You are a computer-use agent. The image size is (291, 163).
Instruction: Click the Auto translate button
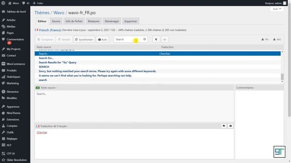click(102, 39)
